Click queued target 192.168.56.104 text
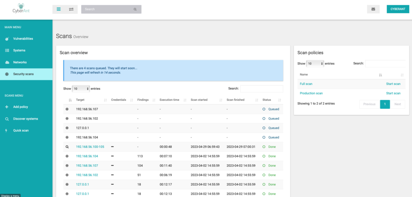 pyautogui.click(x=87, y=137)
